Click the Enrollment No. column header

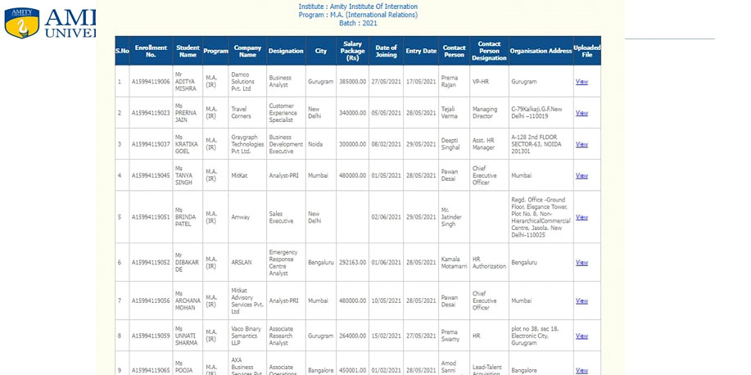click(151, 51)
